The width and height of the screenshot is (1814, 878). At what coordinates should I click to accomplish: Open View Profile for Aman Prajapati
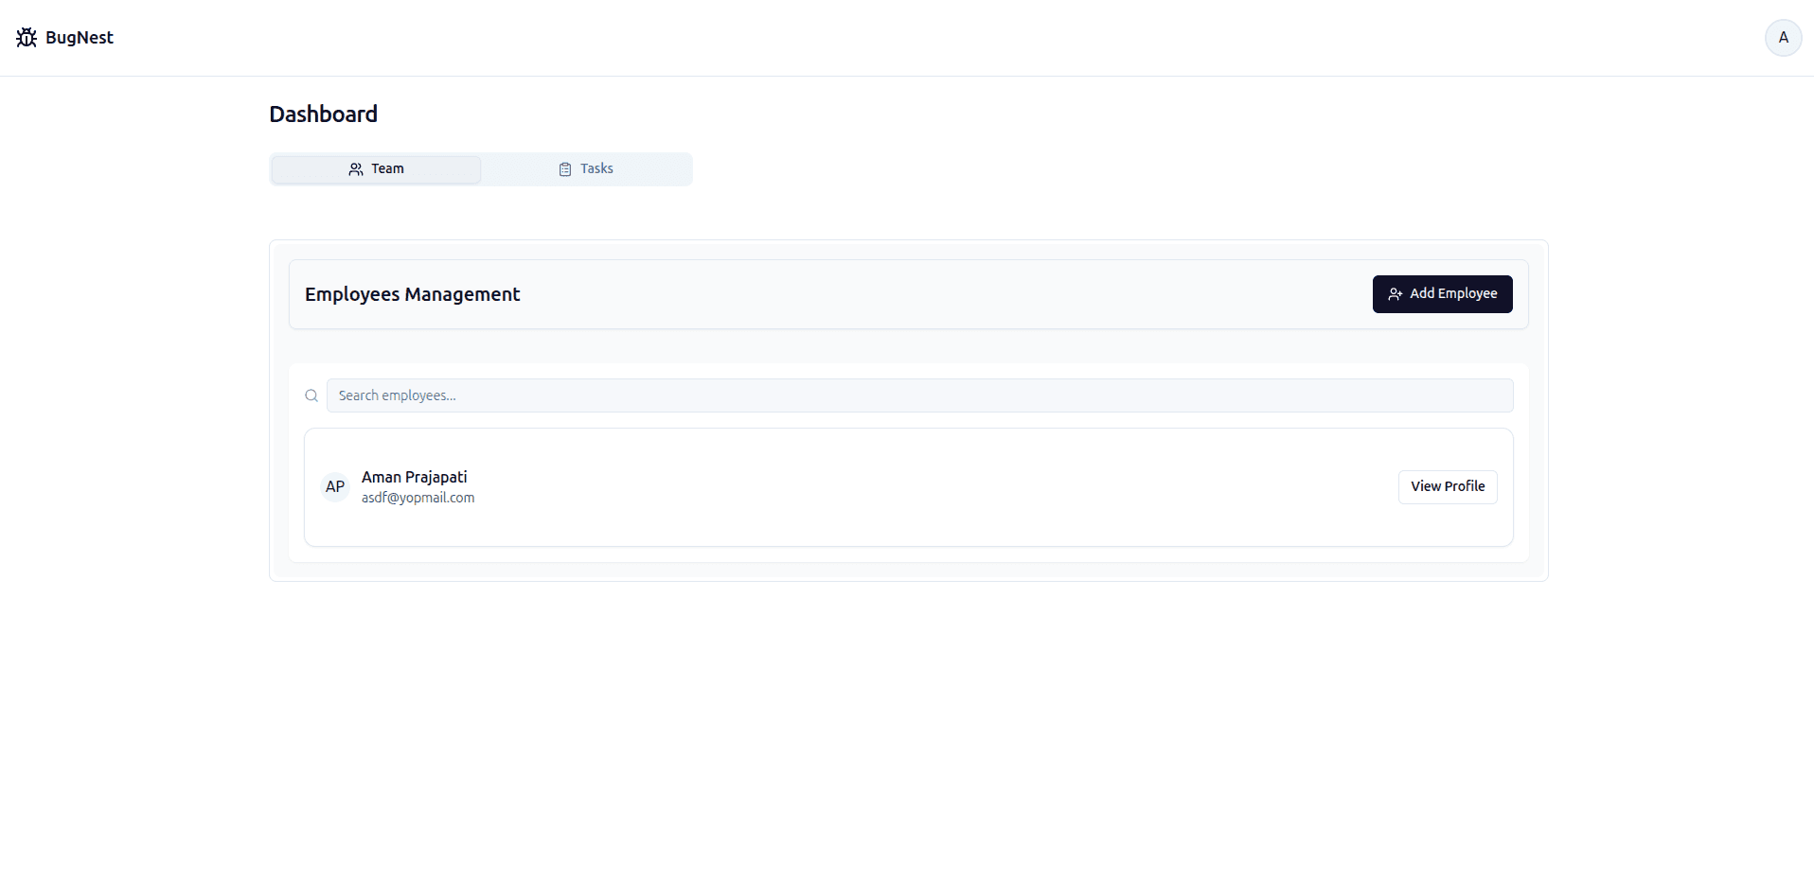pos(1447,486)
